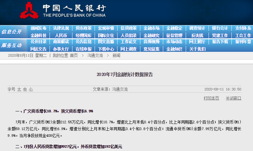
Task: Select the 报告下载 menu item
Action: (x=220, y=42)
